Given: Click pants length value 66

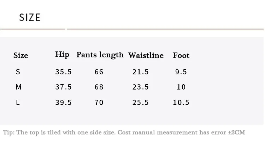Looking at the screenshot, I should coord(99,72).
